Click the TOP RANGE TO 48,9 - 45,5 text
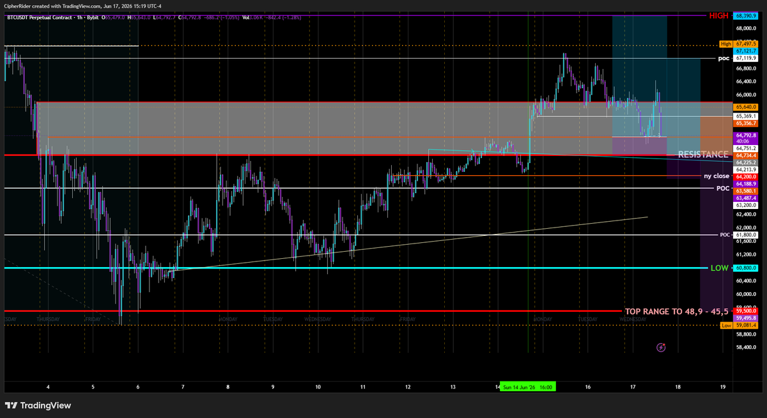This screenshot has height=418, width=767. [677, 311]
